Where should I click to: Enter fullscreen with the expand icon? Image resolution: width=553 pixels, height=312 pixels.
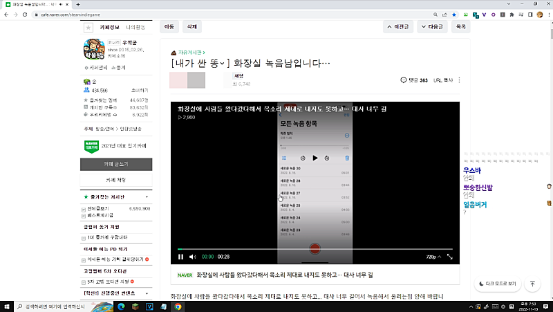pyautogui.click(x=450, y=257)
